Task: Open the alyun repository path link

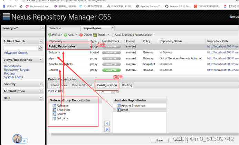Action: (x=223, y=58)
